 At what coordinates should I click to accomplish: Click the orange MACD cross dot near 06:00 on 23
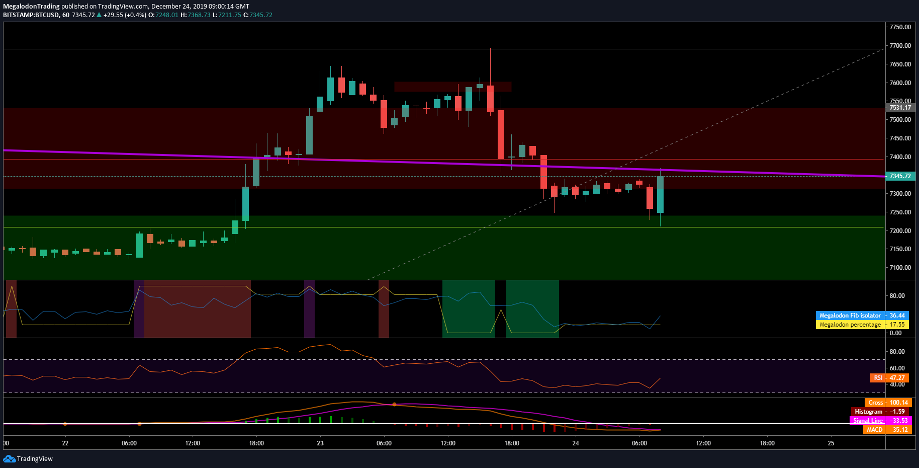pyautogui.click(x=394, y=404)
